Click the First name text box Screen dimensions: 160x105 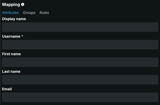(x=80, y=62)
